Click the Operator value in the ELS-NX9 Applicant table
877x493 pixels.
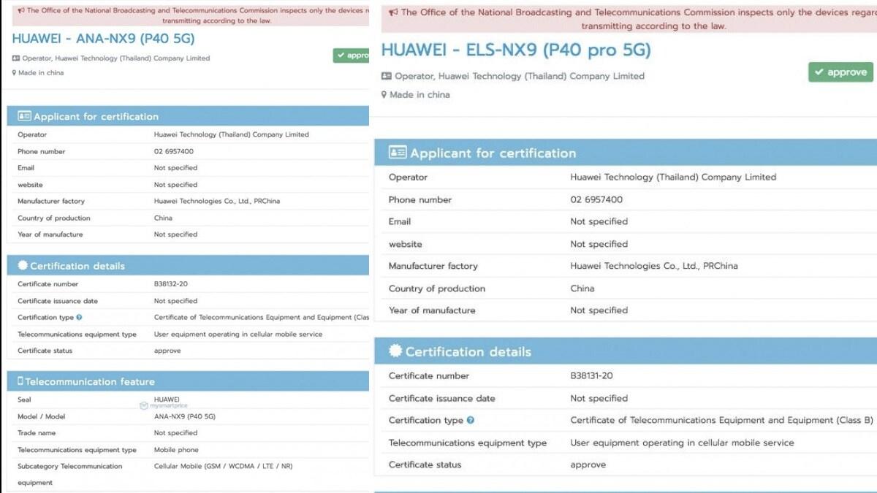click(673, 177)
